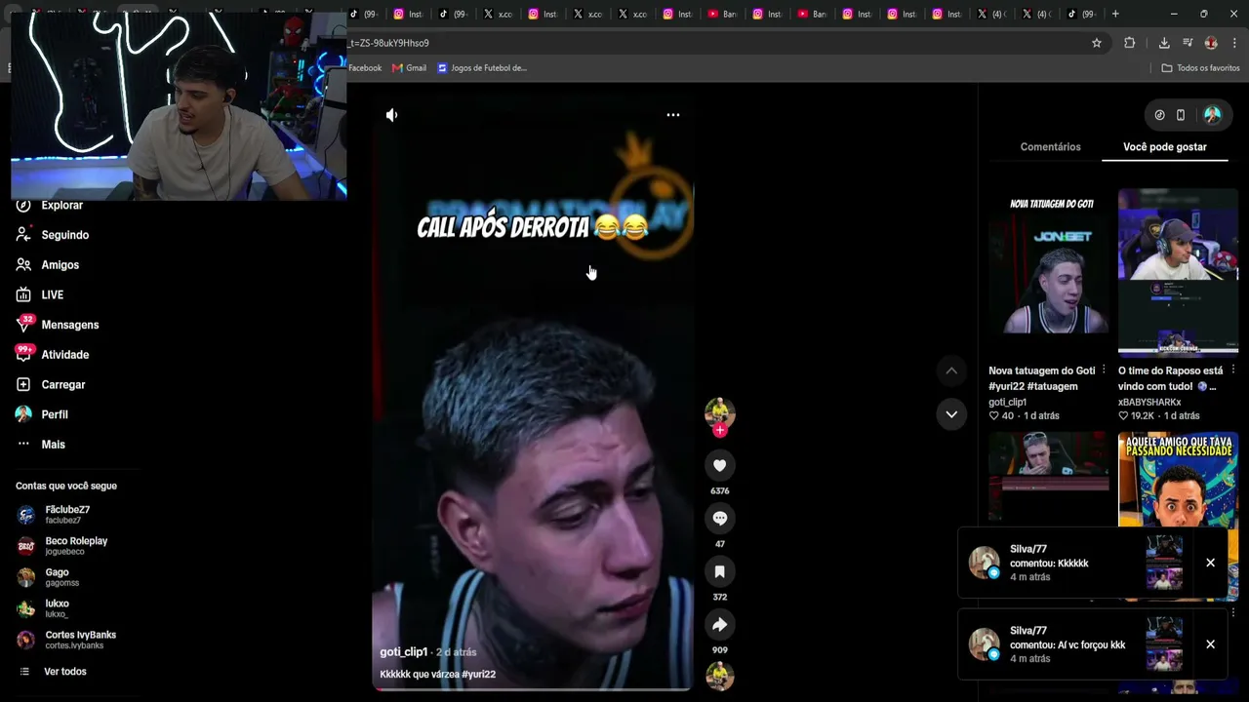Switch to the Comentários tab
The image size is (1249, 702).
click(x=1050, y=147)
